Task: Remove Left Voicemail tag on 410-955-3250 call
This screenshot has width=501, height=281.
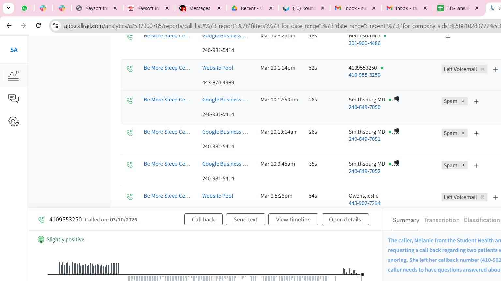Action: pyautogui.click(x=482, y=69)
